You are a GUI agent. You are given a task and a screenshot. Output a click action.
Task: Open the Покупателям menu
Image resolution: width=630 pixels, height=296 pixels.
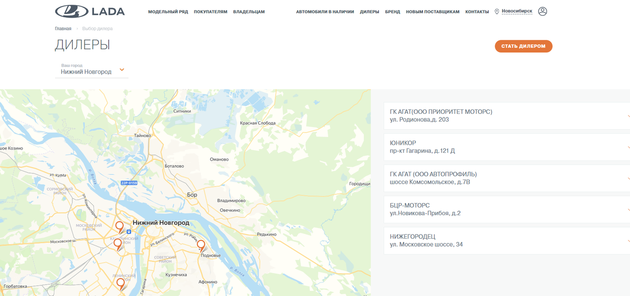211,12
